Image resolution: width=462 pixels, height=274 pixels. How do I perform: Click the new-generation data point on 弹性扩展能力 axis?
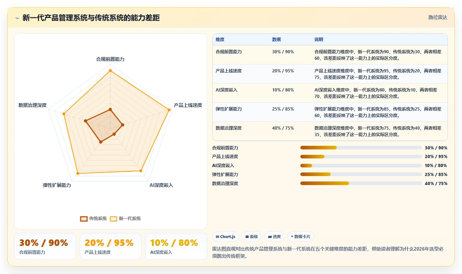click(x=77, y=174)
